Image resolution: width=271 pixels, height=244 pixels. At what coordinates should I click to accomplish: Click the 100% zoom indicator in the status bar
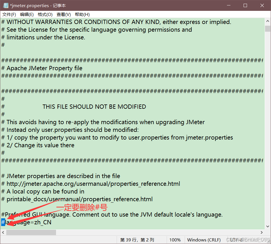tap(175, 240)
